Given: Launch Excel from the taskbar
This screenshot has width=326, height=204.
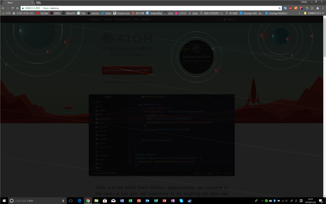Looking at the screenshot, I should coord(130,201).
